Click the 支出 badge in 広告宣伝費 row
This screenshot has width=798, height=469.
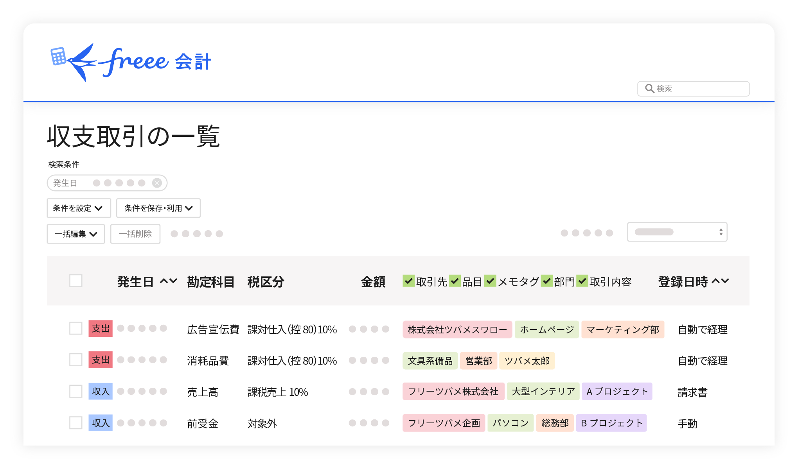click(x=101, y=329)
